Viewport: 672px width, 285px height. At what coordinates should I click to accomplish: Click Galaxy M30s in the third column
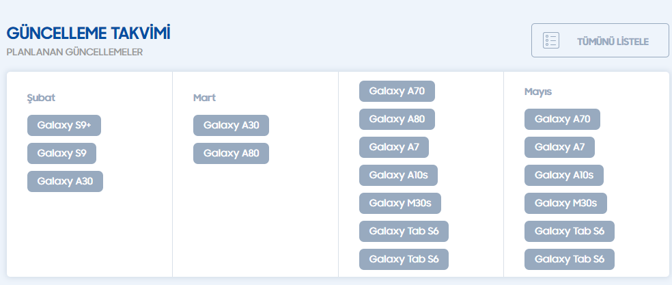[x=400, y=203]
